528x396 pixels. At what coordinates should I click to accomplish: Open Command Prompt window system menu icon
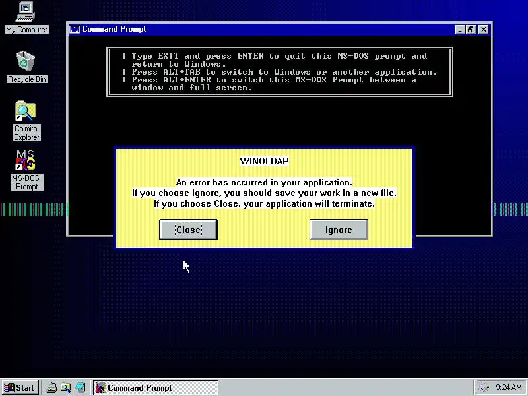coord(75,29)
